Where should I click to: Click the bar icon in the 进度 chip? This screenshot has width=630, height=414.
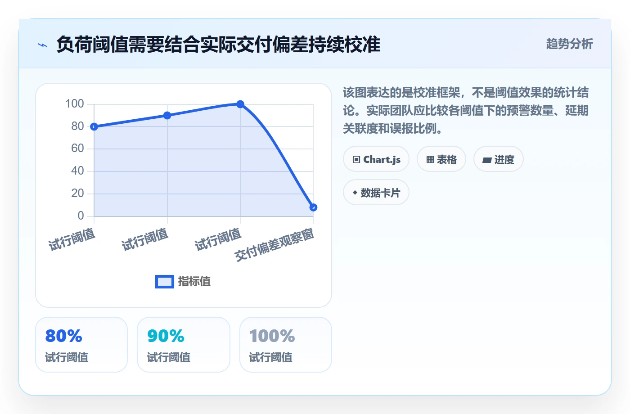[487, 160]
